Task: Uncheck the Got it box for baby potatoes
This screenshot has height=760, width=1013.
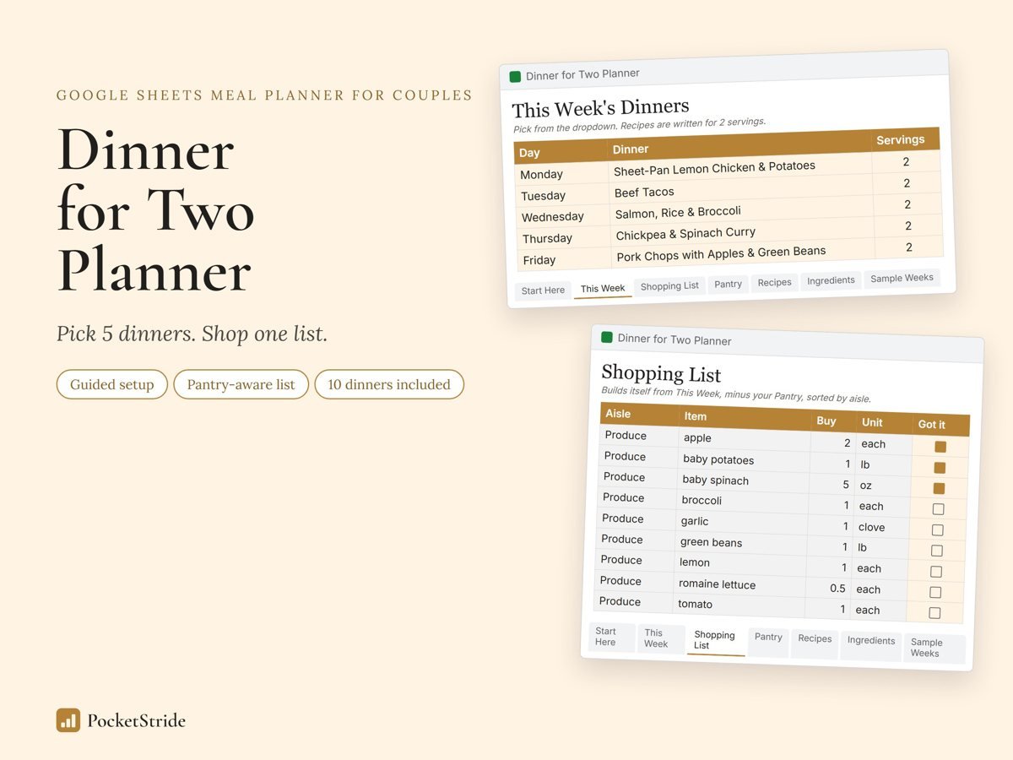Action: coord(940,468)
